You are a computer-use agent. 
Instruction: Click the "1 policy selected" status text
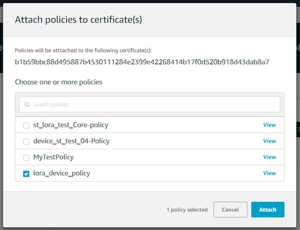pos(187,210)
